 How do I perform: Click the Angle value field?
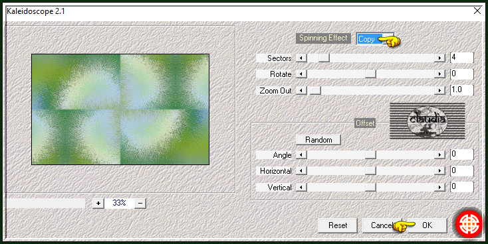click(x=462, y=154)
